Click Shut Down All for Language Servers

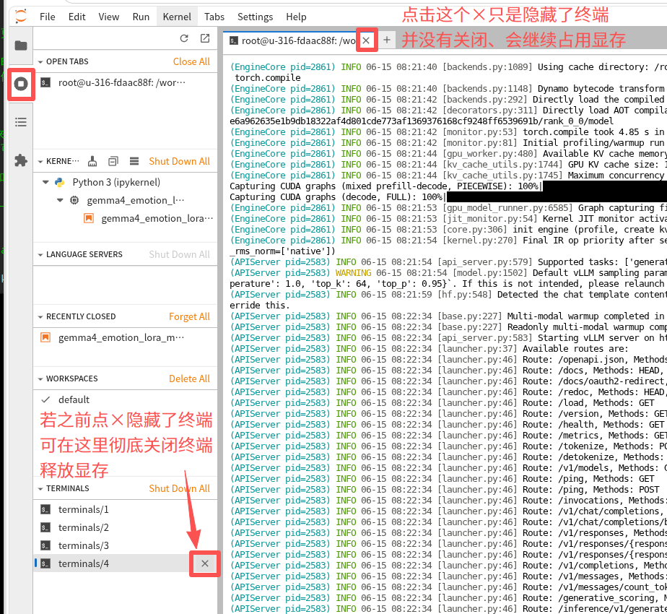click(x=180, y=254)
